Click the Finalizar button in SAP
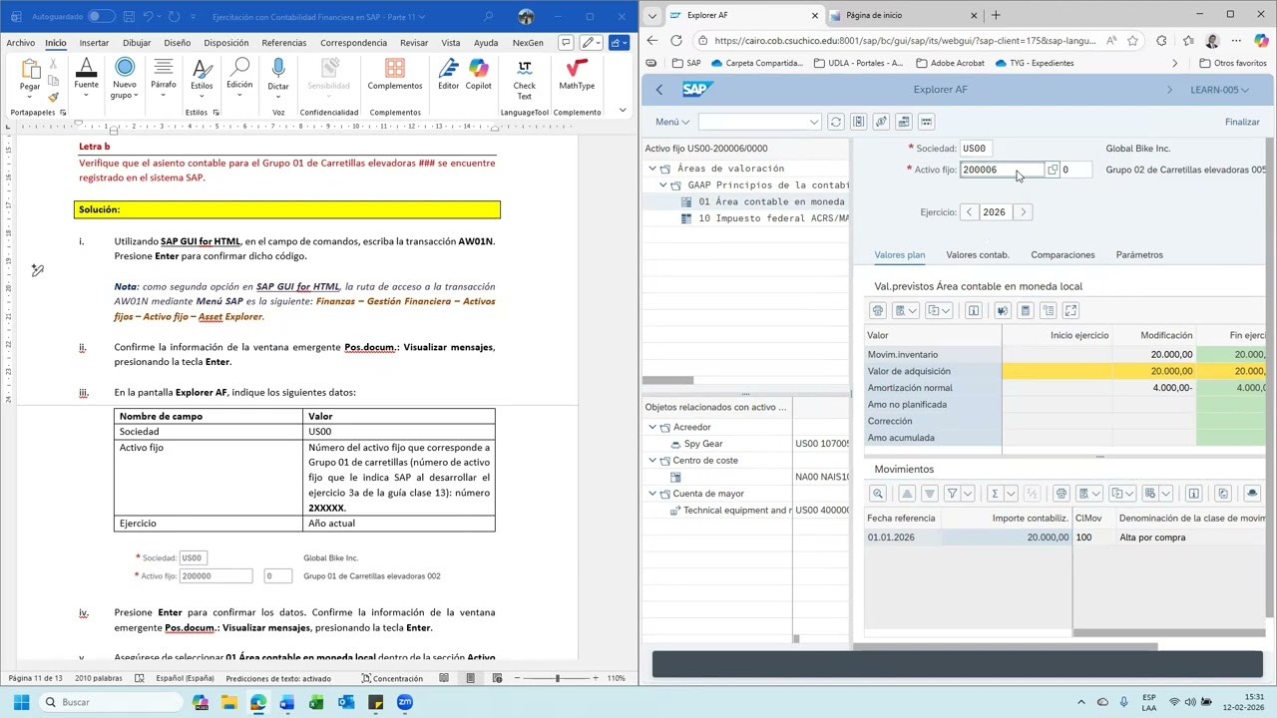Viewport: 1277px width, 718px height. [x=1242, y=122]
